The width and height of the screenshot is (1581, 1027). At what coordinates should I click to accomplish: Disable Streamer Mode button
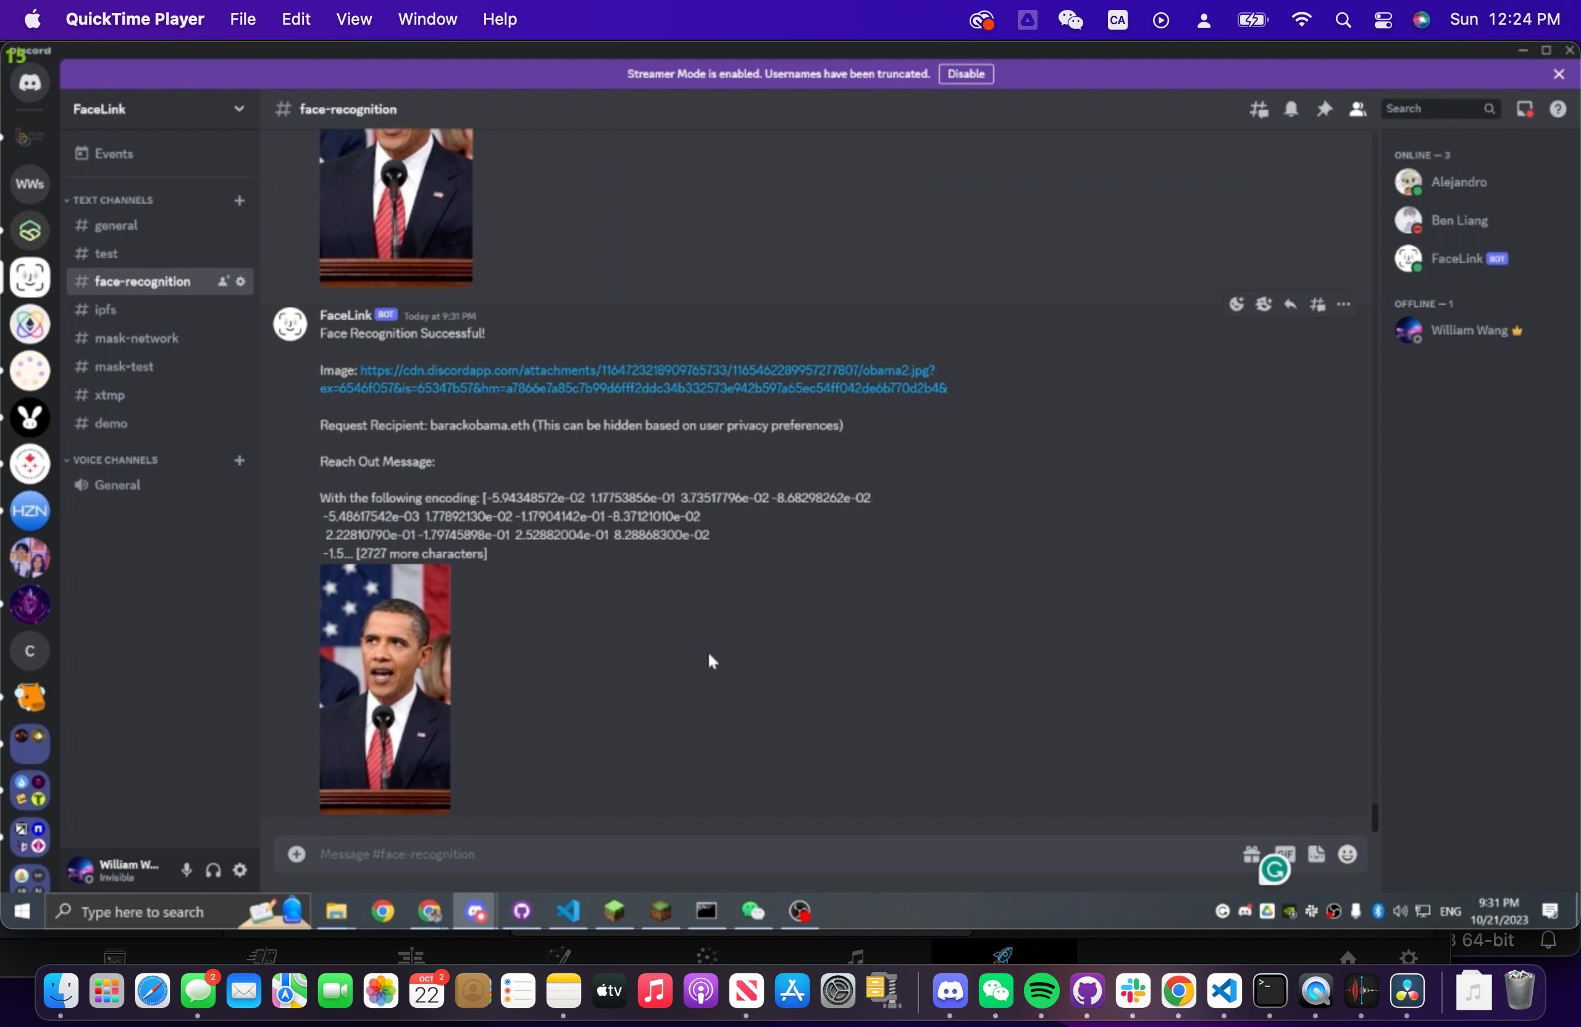(966, 74)
